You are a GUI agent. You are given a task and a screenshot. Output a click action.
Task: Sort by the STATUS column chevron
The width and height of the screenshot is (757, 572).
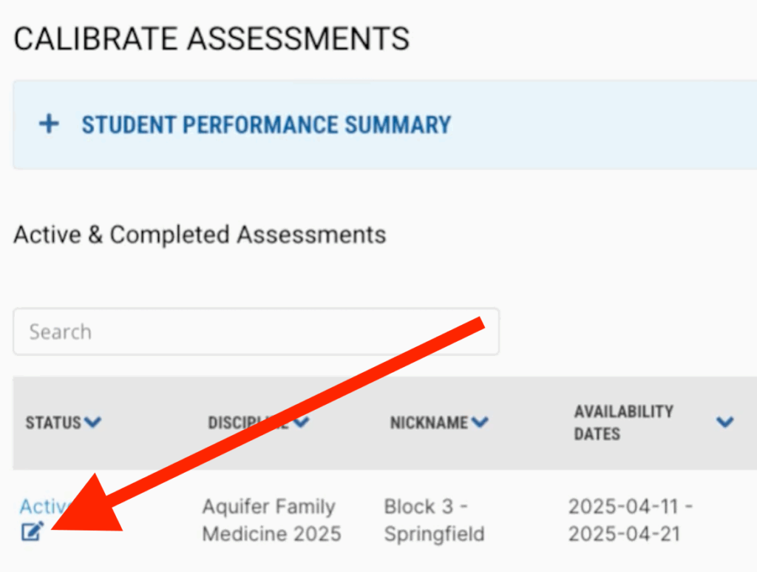pos(92,423)
